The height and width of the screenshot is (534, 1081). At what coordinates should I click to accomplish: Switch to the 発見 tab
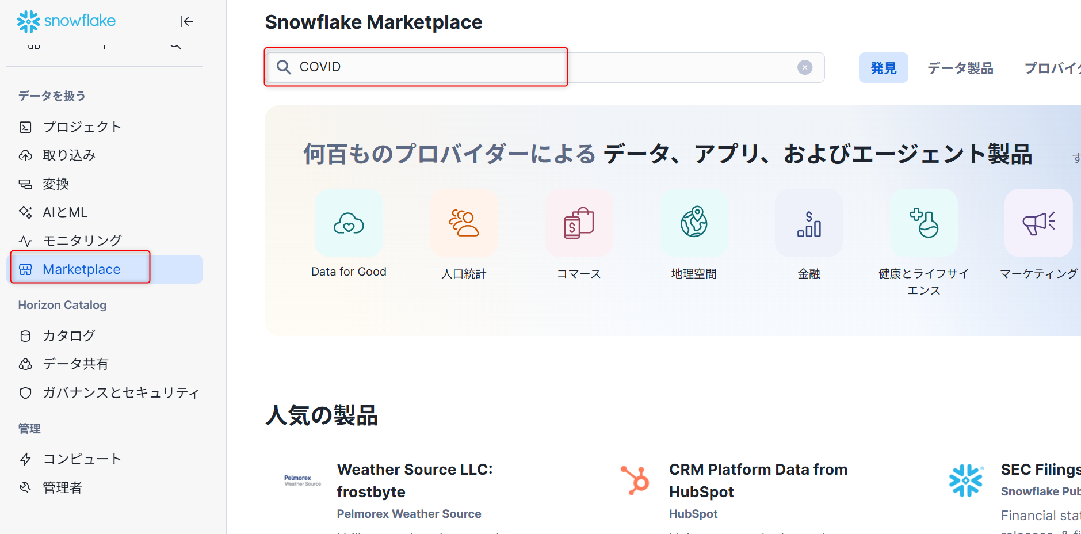[x=884, y=68]
